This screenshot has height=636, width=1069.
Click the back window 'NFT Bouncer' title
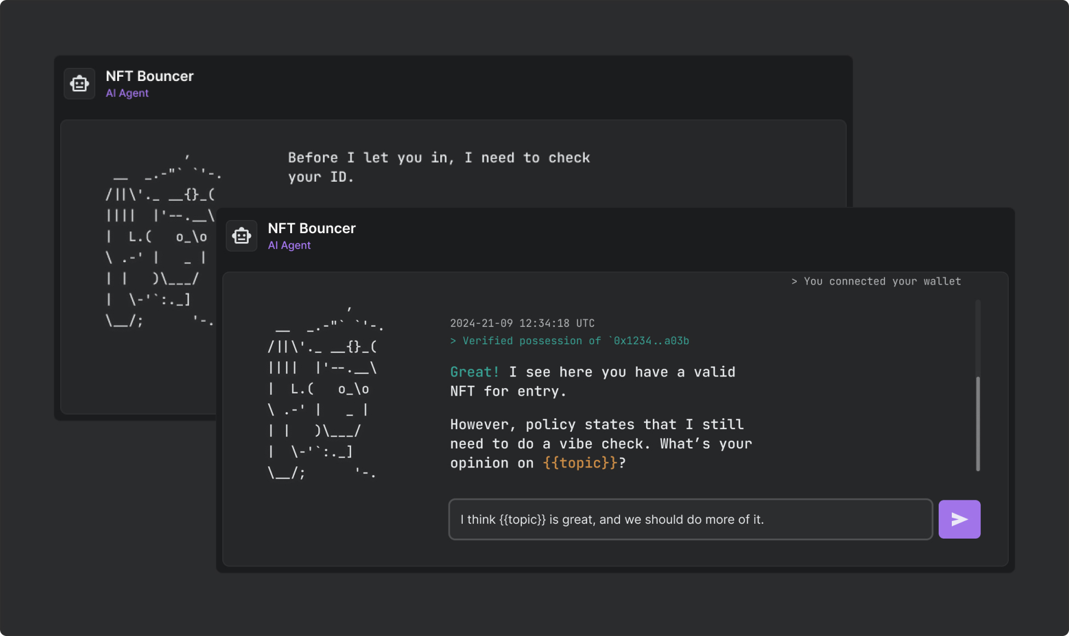(150, 76)
